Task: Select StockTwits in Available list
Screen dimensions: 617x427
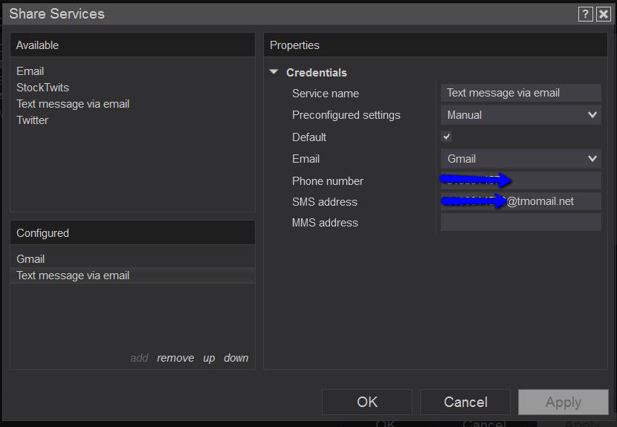Action: 43,88
